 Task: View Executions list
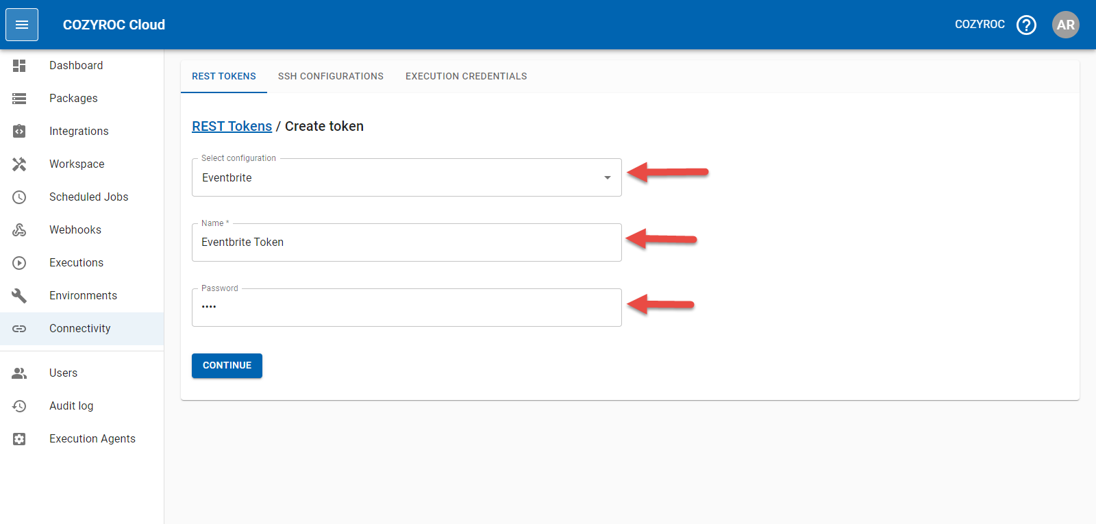click(x=82, y=263)
